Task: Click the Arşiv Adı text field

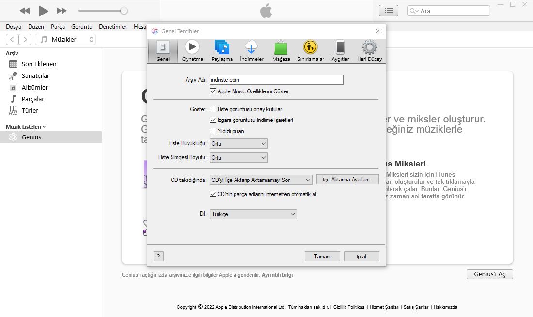Action: point(276,80)
